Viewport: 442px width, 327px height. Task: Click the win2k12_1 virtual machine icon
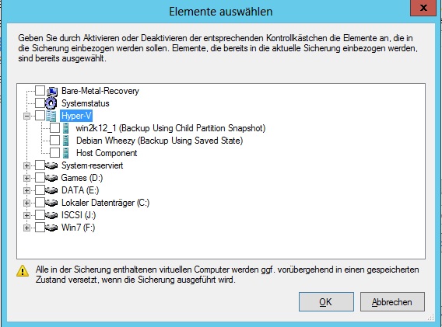pyautogui.click(x=65, y=128)
